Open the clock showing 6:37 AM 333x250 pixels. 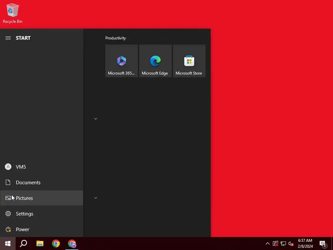[305, 243]
